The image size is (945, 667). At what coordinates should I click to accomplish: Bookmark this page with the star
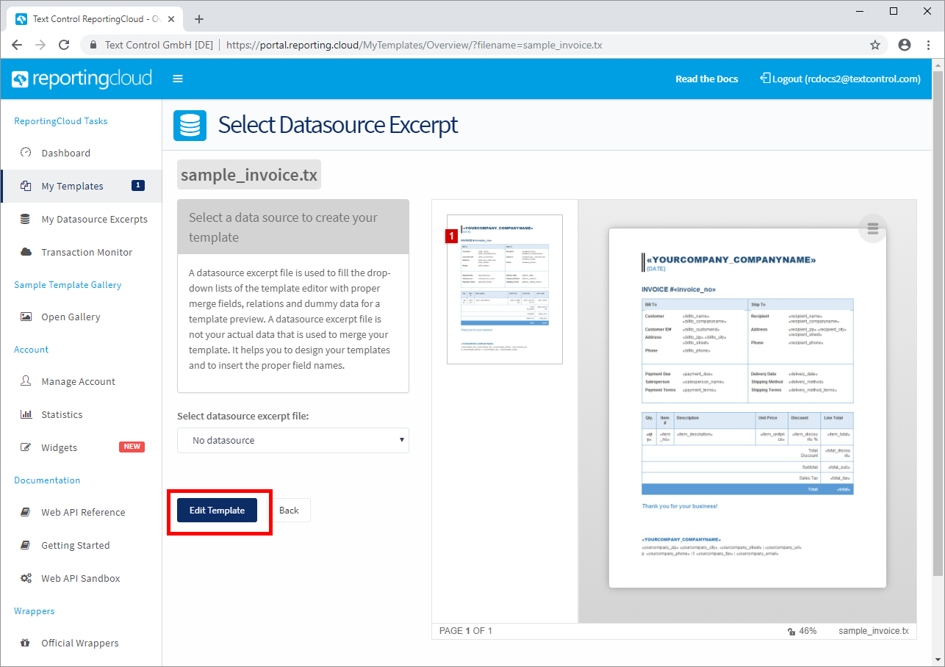pos(875,45)
